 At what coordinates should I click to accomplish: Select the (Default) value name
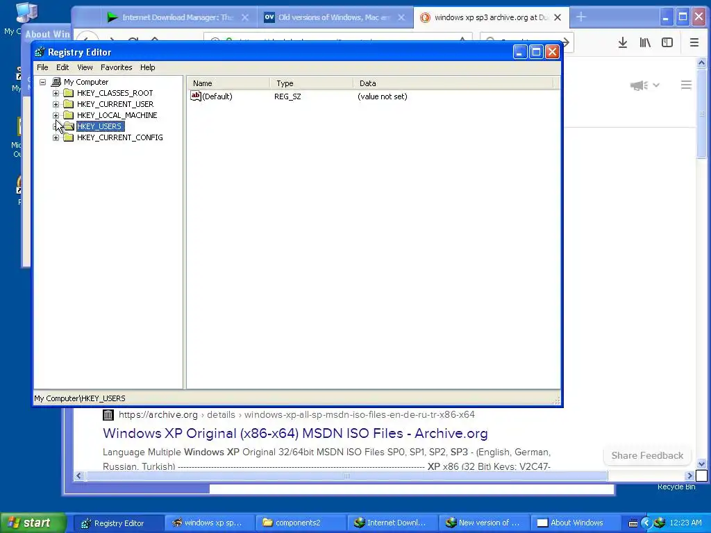tap(217, 96)
